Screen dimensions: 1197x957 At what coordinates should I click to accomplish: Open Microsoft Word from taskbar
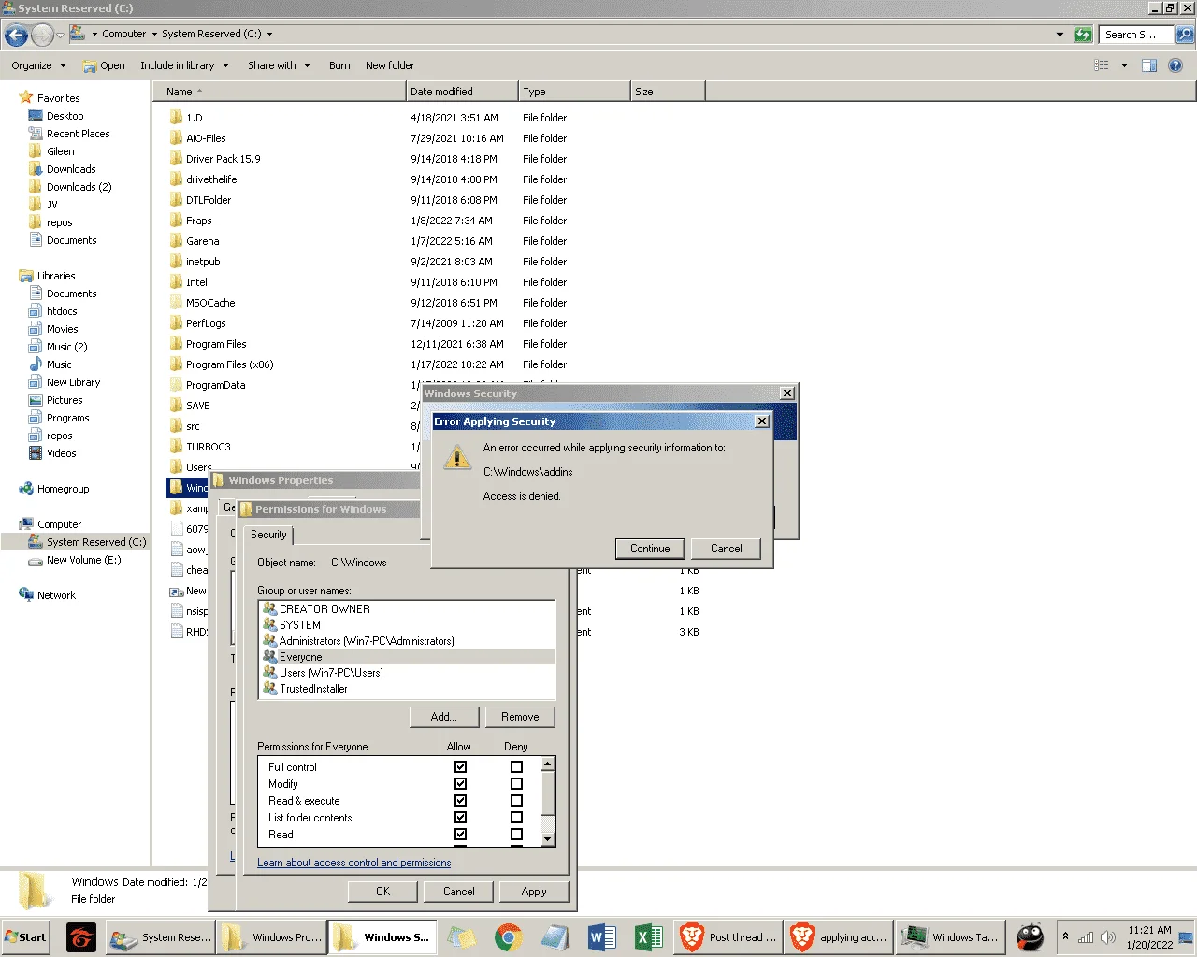click(x=601, y=937)
